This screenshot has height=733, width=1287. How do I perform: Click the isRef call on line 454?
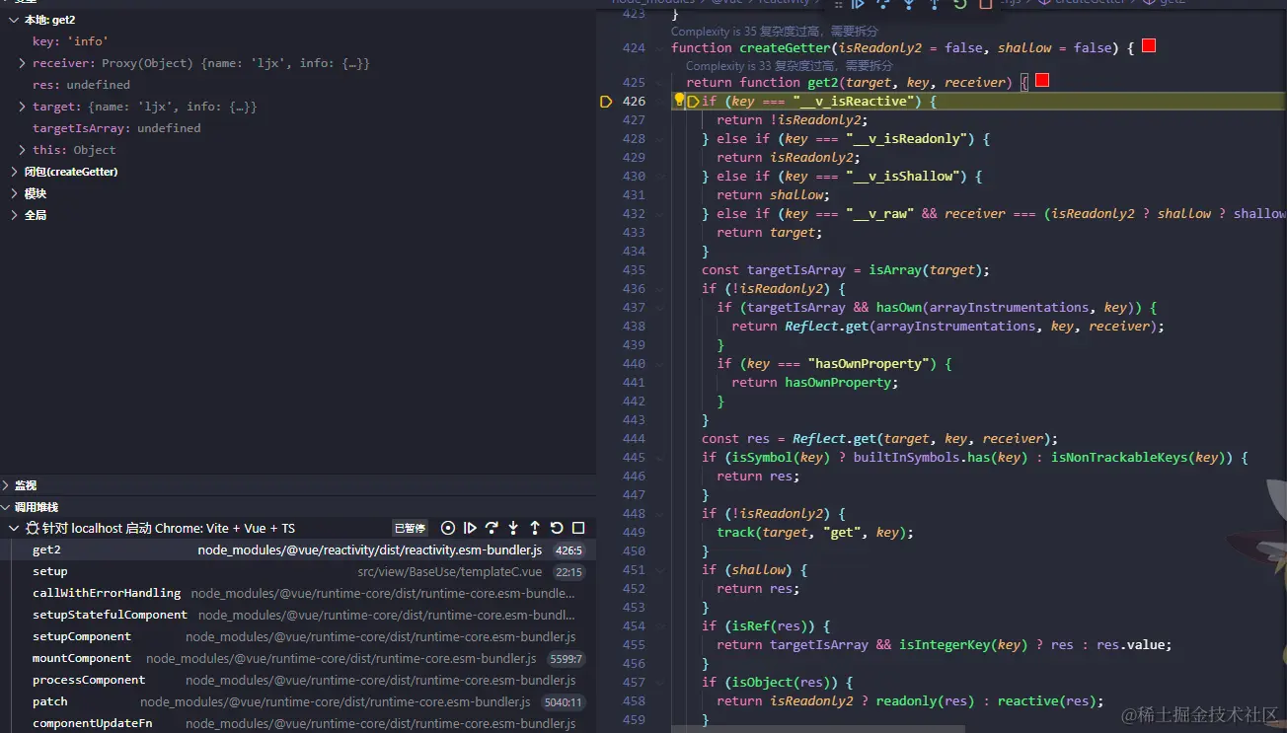tap(751, 626)
